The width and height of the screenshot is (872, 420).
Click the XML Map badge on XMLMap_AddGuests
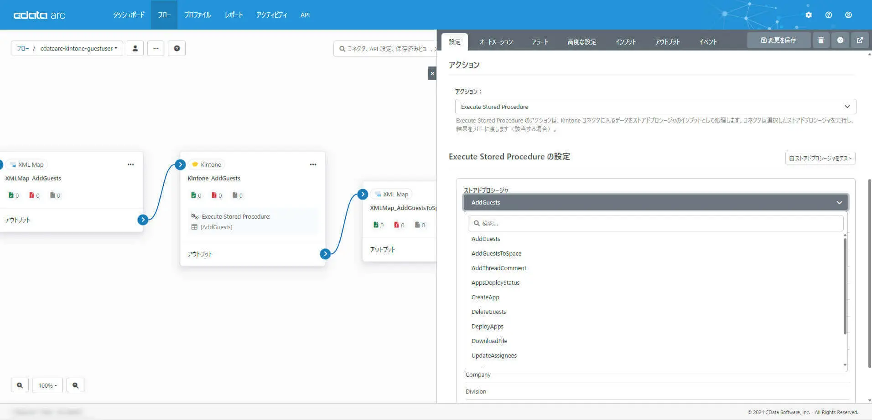click(x=27, y=164)
